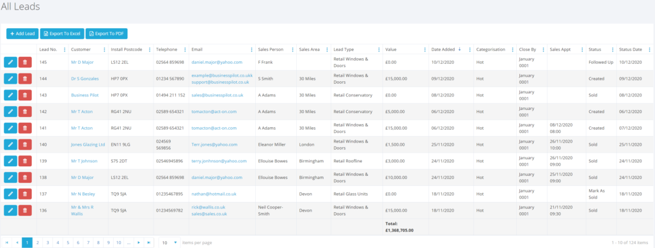The height and width of the screenshot is (248, 655).
Task: Open Status column options menu
Action: 612,50
